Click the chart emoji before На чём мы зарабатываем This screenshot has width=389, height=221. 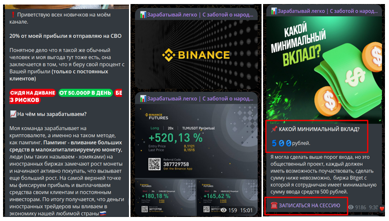pyautogui.click(x=13, y=114)
